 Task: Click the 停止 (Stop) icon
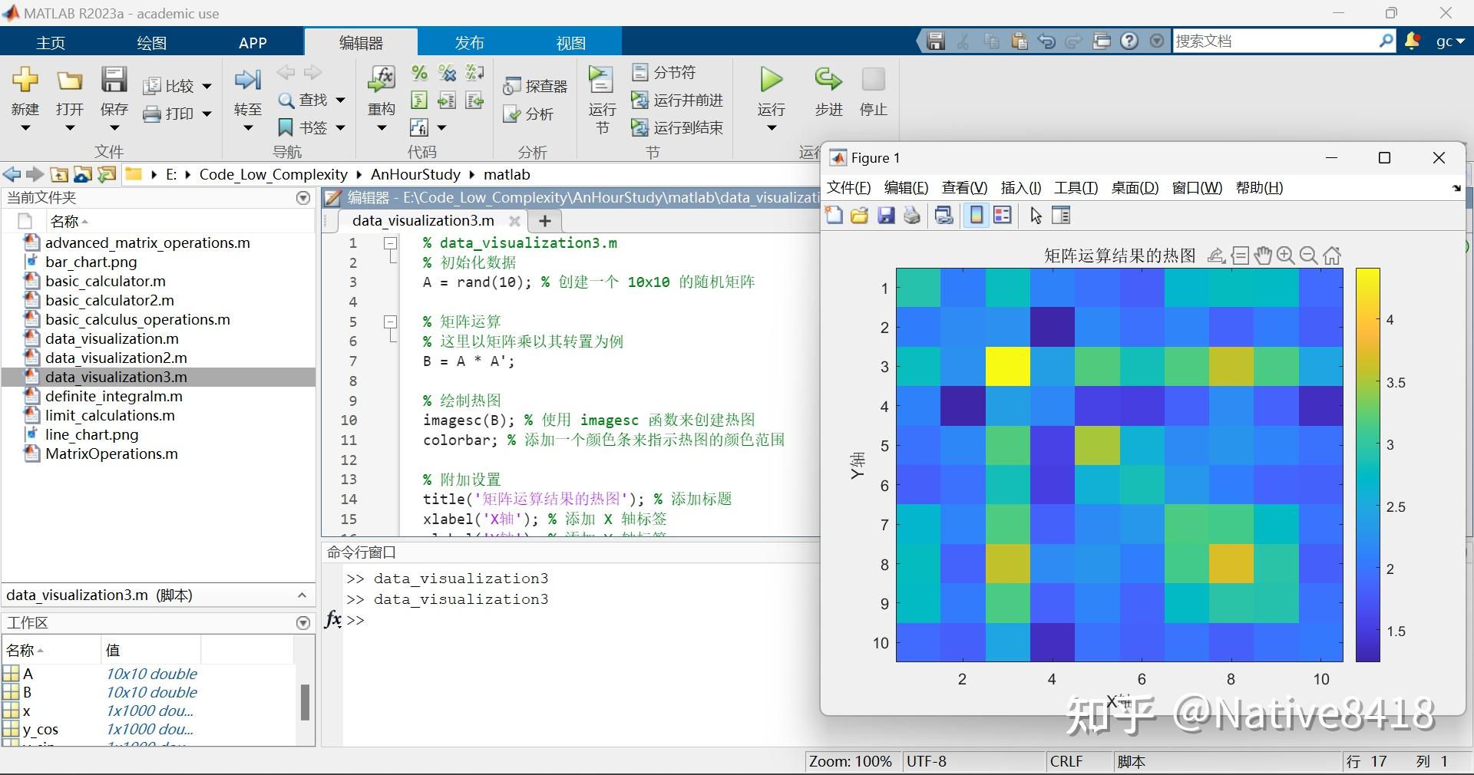[874, 79]
